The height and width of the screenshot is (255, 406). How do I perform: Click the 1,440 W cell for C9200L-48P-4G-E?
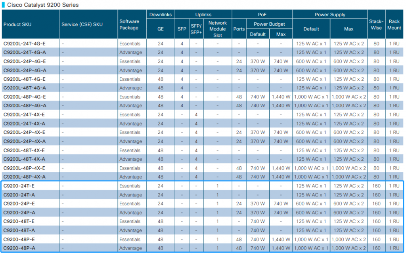(281, 97)
